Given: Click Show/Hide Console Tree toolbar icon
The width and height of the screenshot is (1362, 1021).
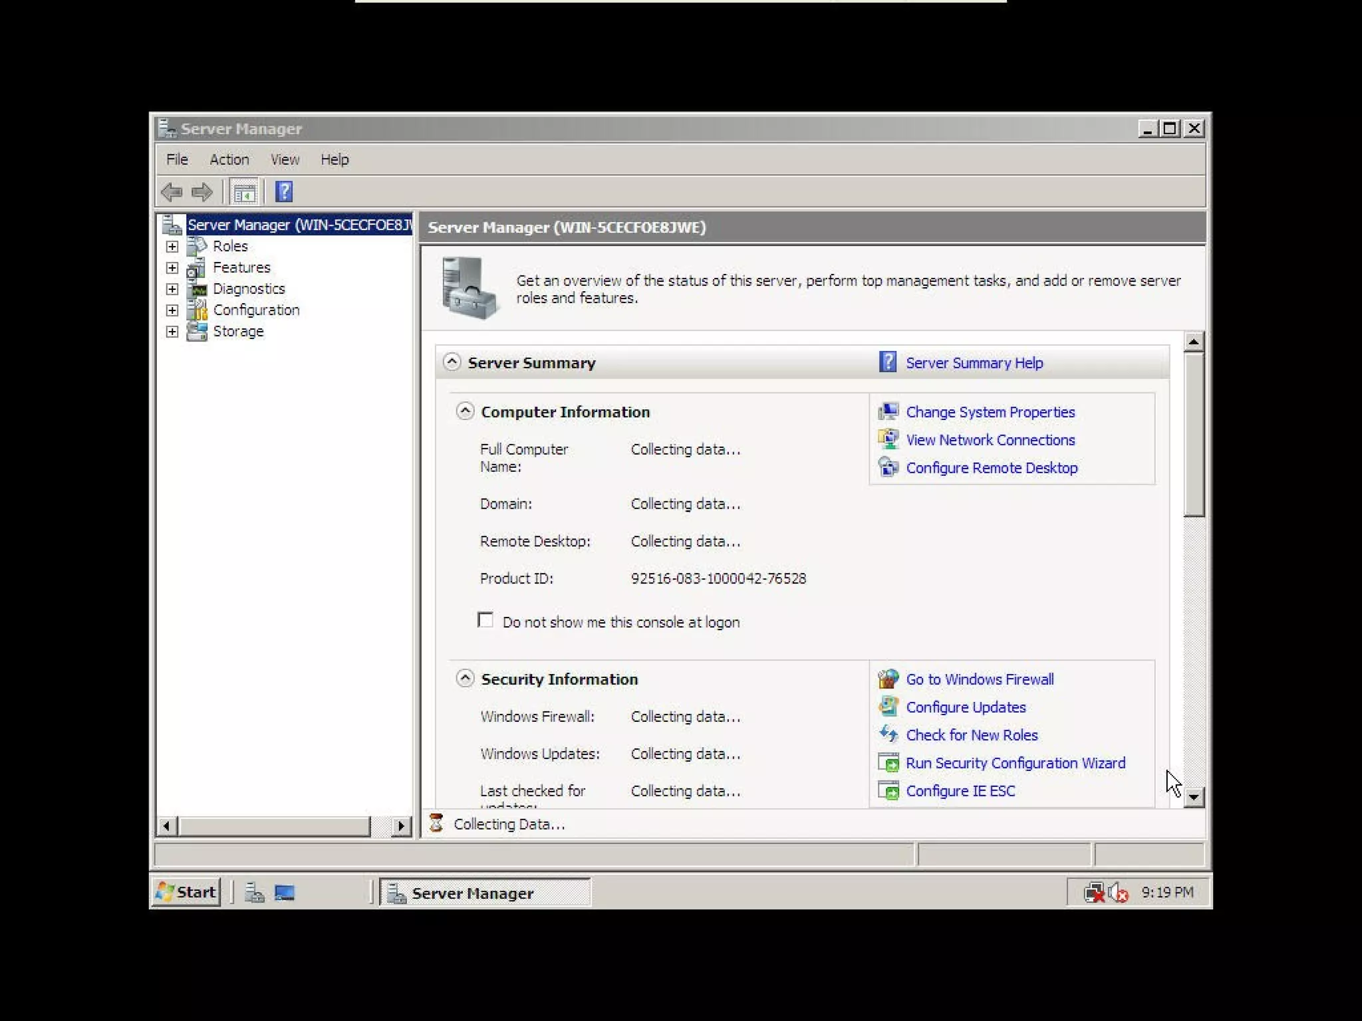Looking at the screenshot, I should click(x=244, y=193).
